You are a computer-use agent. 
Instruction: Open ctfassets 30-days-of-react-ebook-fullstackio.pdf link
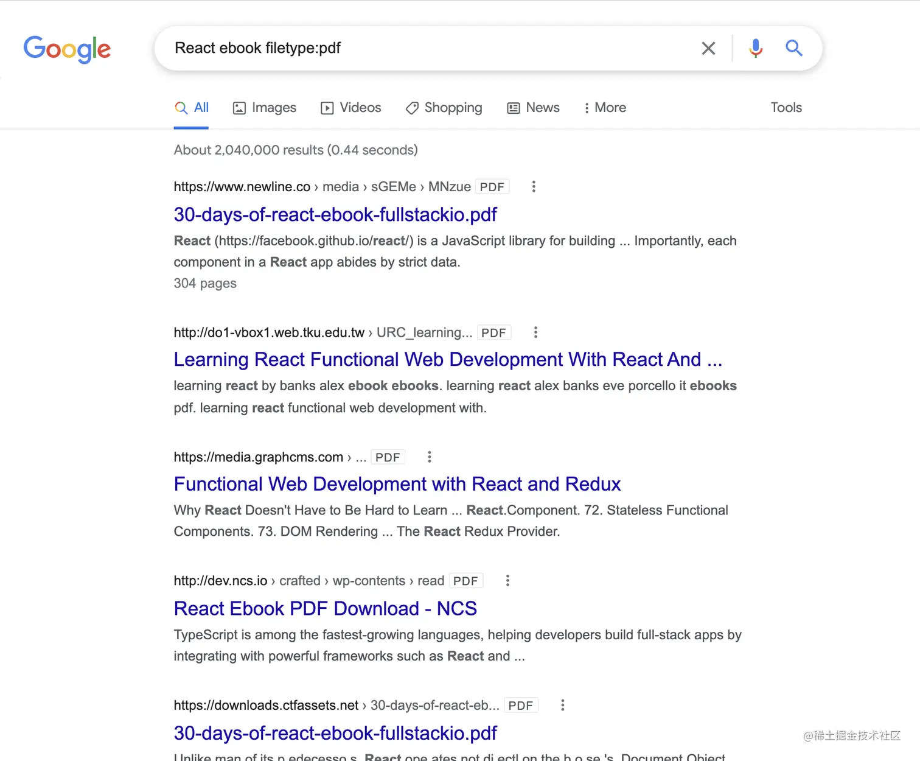pyautogui.click(x=335, y=733)
